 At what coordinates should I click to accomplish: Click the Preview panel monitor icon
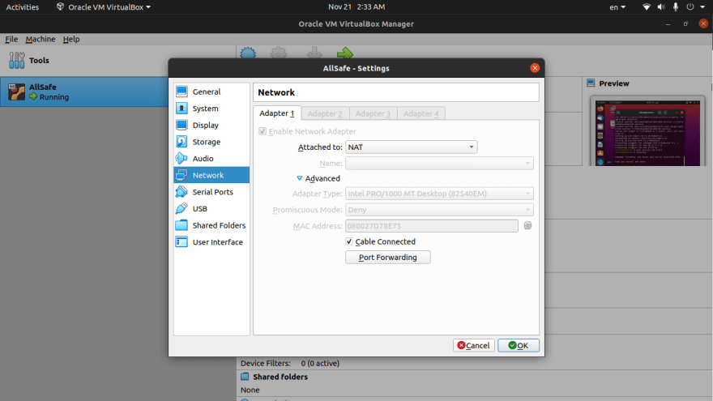click(x=591, y=83)
